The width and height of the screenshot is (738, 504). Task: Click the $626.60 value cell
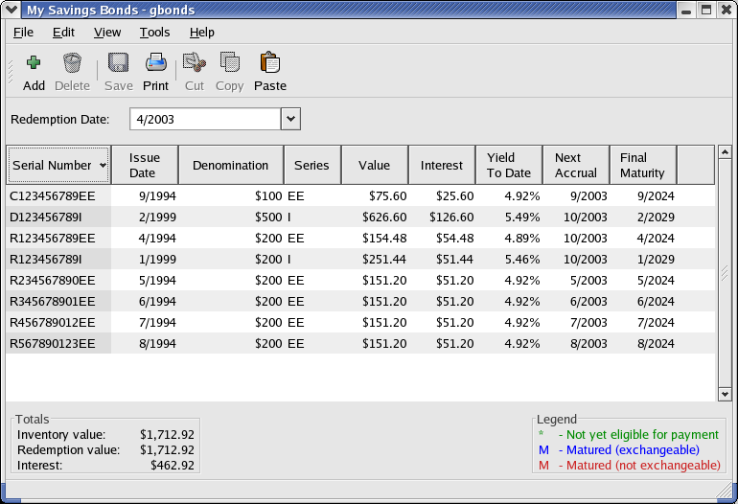[384, 218]
